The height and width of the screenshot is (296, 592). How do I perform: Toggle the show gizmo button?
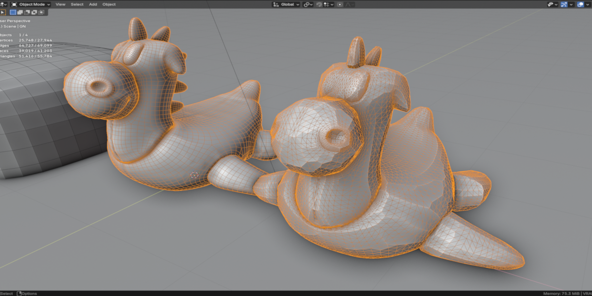pos(564,4)
